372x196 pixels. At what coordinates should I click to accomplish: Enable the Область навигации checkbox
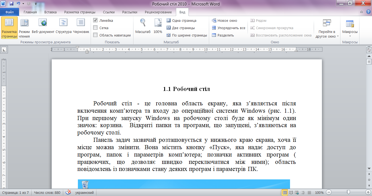[95, 35]
